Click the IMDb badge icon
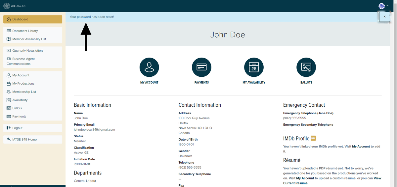The image size is (397, 187). coord(313,138)
